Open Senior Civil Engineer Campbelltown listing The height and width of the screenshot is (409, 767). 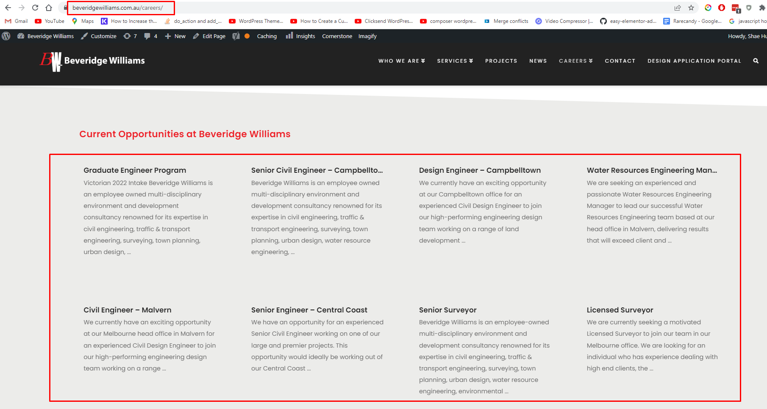317,170
